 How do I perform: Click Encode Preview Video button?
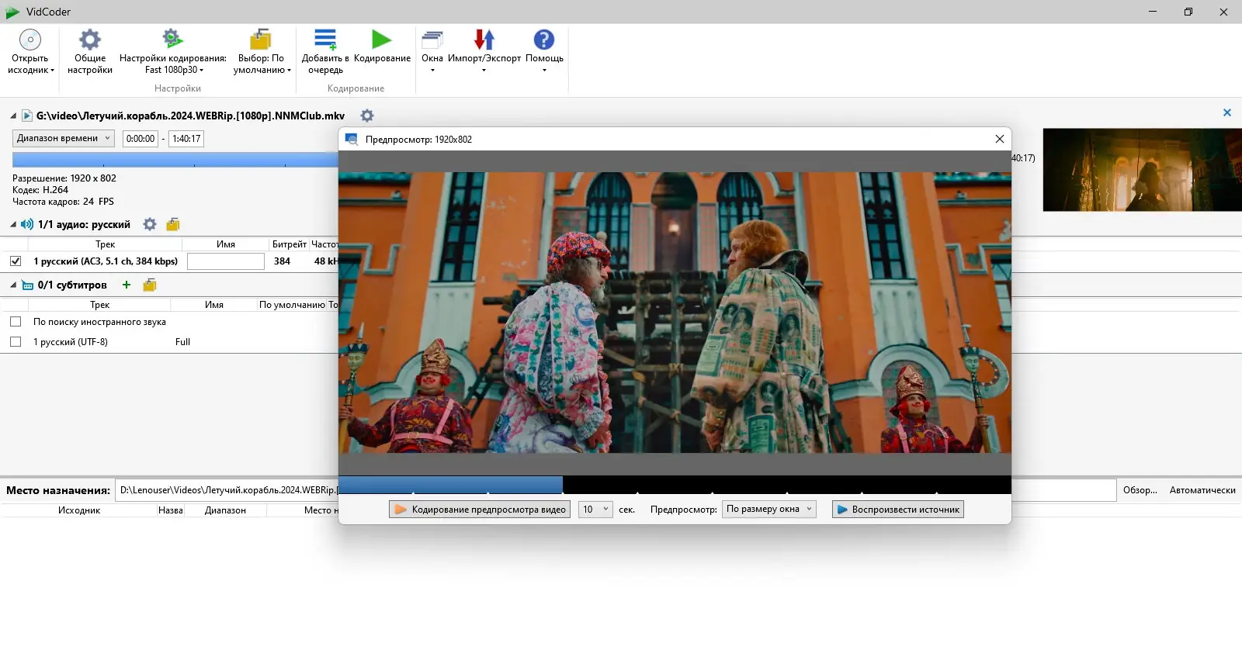480,510
